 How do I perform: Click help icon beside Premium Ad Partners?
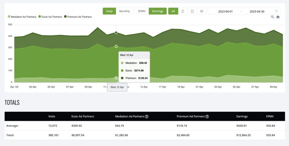pos(207,117)
